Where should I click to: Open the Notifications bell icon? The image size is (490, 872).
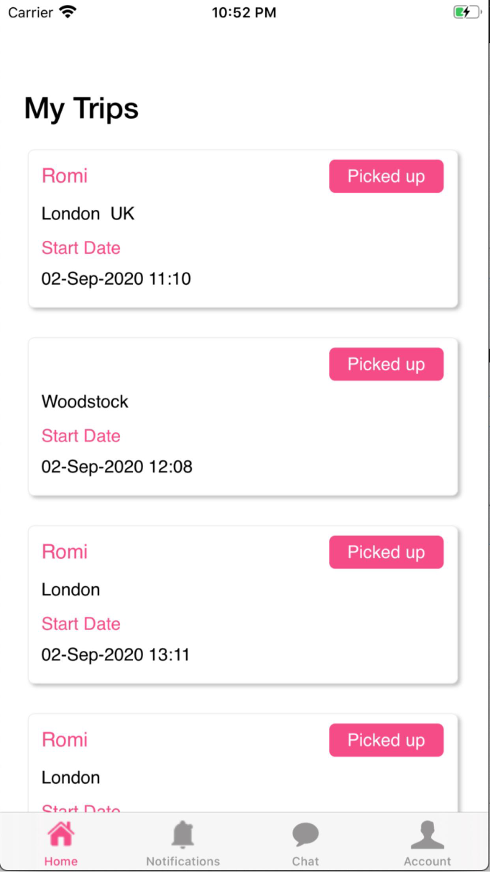(183, 834)
